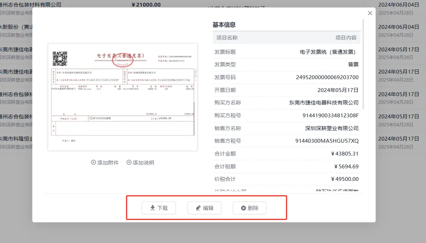This screenshot has height=243, width=426.
Task: Select invoice number 24952000000069203700
Action: click(327, 77)
